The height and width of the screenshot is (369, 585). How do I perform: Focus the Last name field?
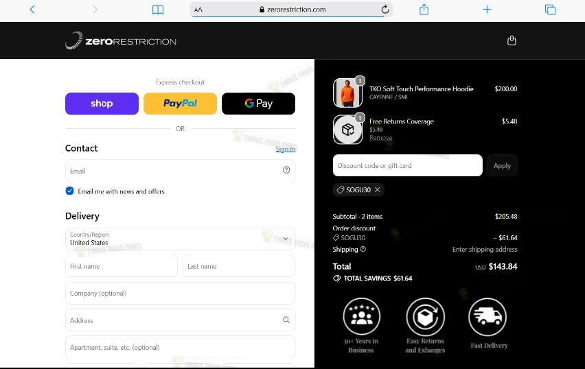point(239,266)
